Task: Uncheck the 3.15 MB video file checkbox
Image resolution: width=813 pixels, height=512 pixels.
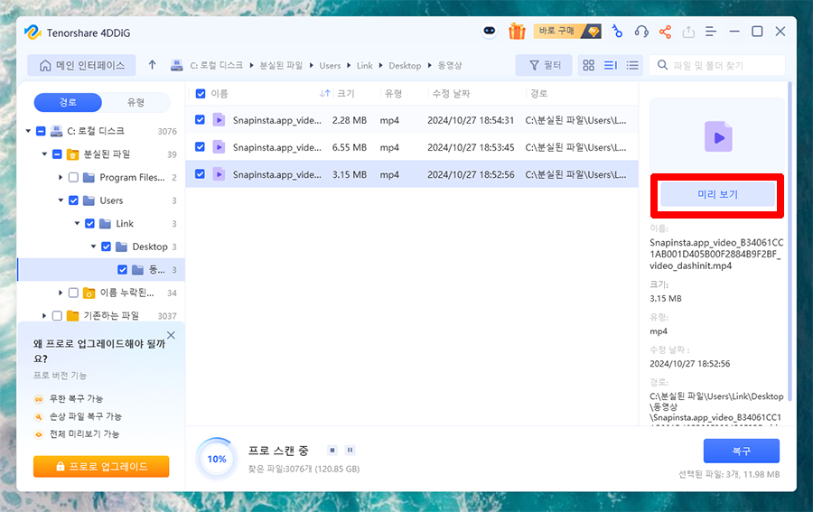Action: [200, 174]
